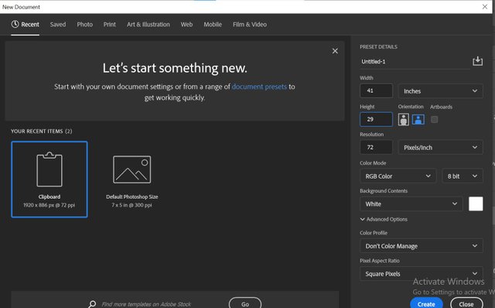Click the Resolution field showing 72

(x=376, y=147)
